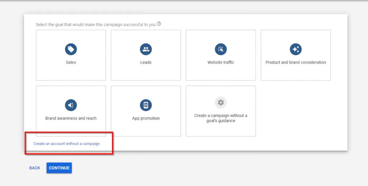368x186 pixels.
Task: Choose "Brand awareness and reach" text
Action: pyautogui.click(x=71, y=118)
